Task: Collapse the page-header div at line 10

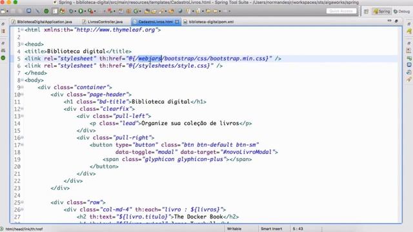Action: [x=22, y=94]
